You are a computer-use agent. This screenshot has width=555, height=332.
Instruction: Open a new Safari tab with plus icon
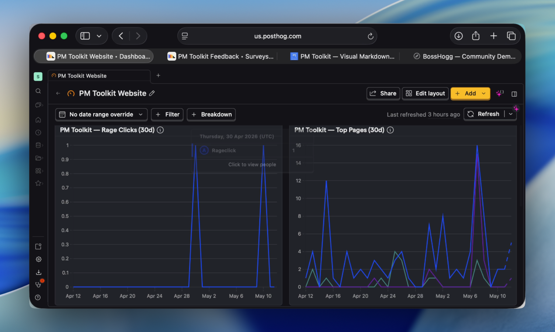493,36
